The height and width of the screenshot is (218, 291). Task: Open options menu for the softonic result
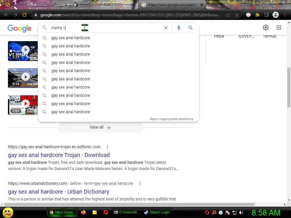pos(107,147)
